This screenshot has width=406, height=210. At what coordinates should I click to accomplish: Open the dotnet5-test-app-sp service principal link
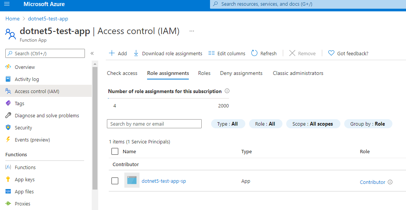coord(164,181)
